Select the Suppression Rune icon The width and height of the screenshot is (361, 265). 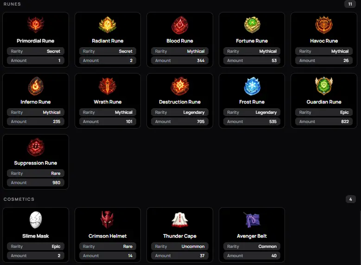point(36,147)
